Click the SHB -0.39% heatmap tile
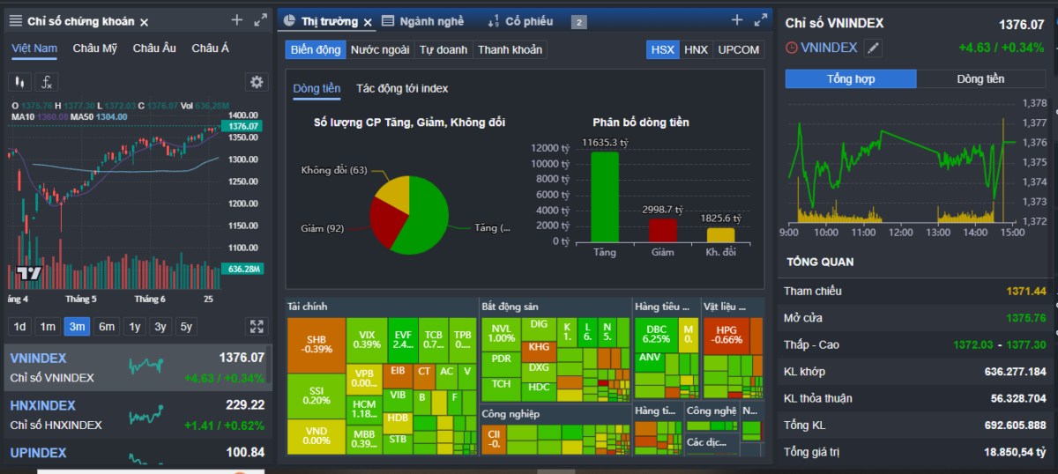The height and width of the screenshot is (474, 1058). coord(316,344)
